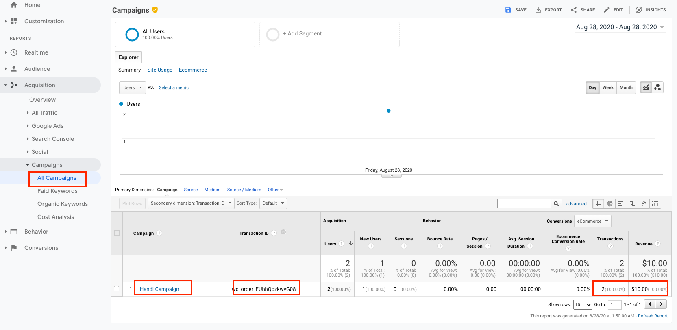Viewport: 677px width, 330px height.
Task: Click the table search input field
Action: pos(524,204)
